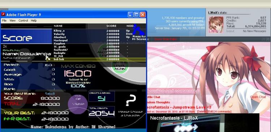Open the 4 comments link
This screenshot has width=271, height=132.
pyautogui.click(x=223, y=112)
